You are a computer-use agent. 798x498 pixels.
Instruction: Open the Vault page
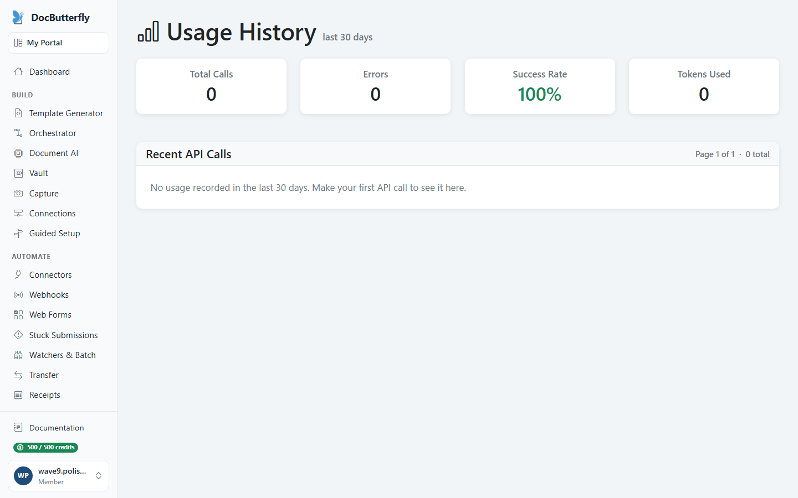58,173
